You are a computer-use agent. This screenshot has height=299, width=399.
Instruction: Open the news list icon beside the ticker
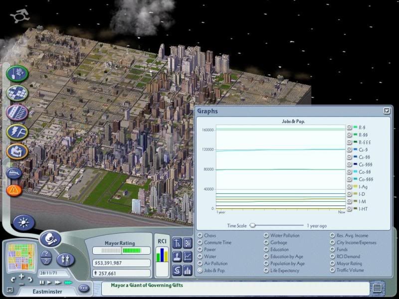pos(377,288)
